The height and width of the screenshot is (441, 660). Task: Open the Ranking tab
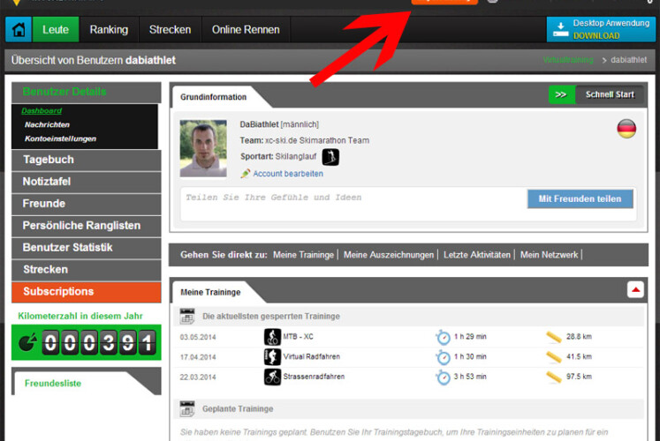pyautogui.click(x=110, y=30)
